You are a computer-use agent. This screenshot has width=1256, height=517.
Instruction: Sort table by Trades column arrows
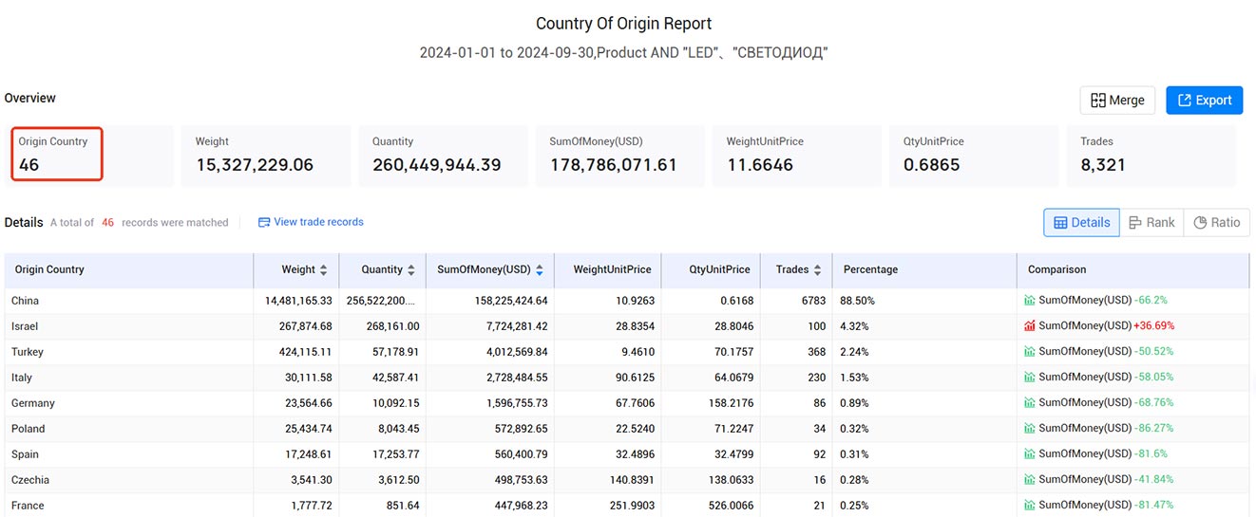pyautogui.click(x=818, y=270)
